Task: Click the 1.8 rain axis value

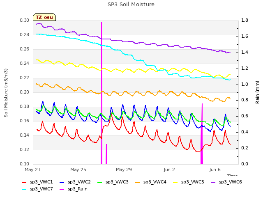Action: (x=245, y=20)
